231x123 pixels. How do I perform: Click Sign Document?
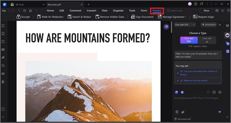pos(142,17)
